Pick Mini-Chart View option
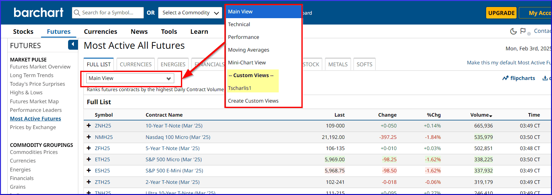 247,63
